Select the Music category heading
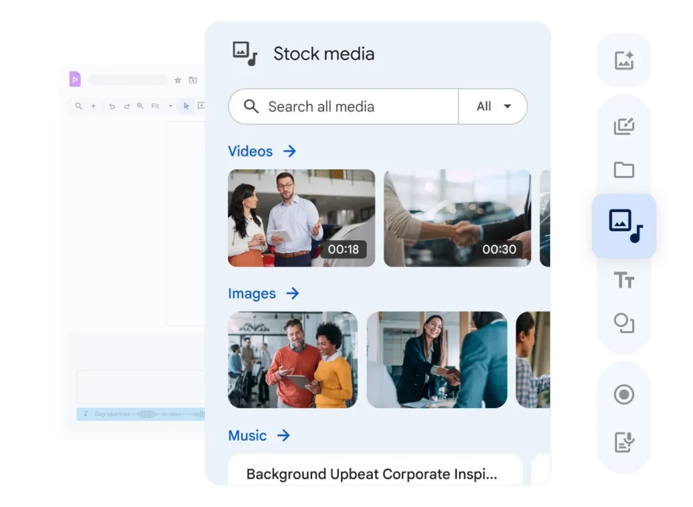 click(x=248, y=436)
